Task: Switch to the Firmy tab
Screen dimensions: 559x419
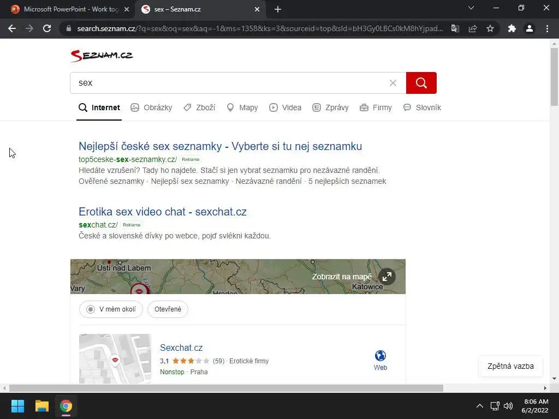Action: 376,107
